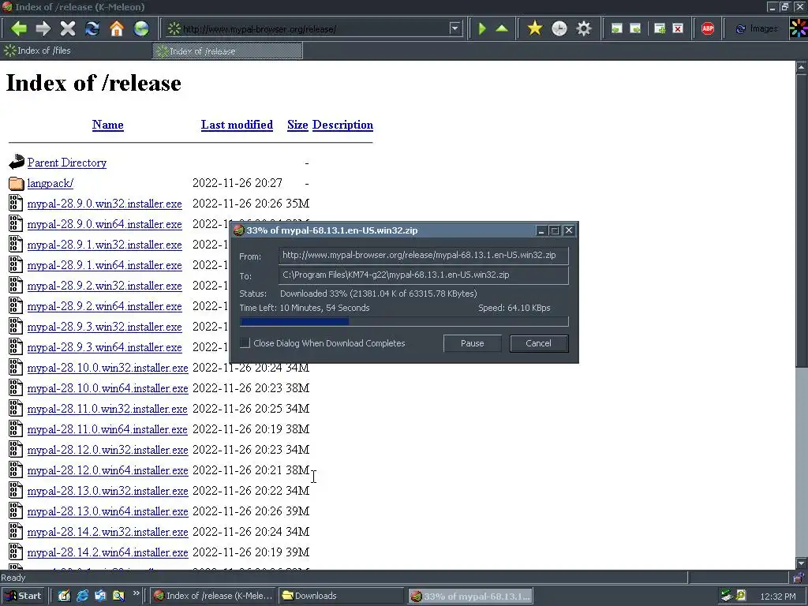Viewport: 808px width, 606px height.
Task: Reload the page with refresh icon
Action: click(x=92, y=28)
